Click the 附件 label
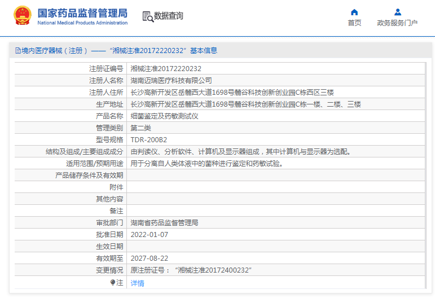Viewport: 435px width, 298px height. (116, 187)
